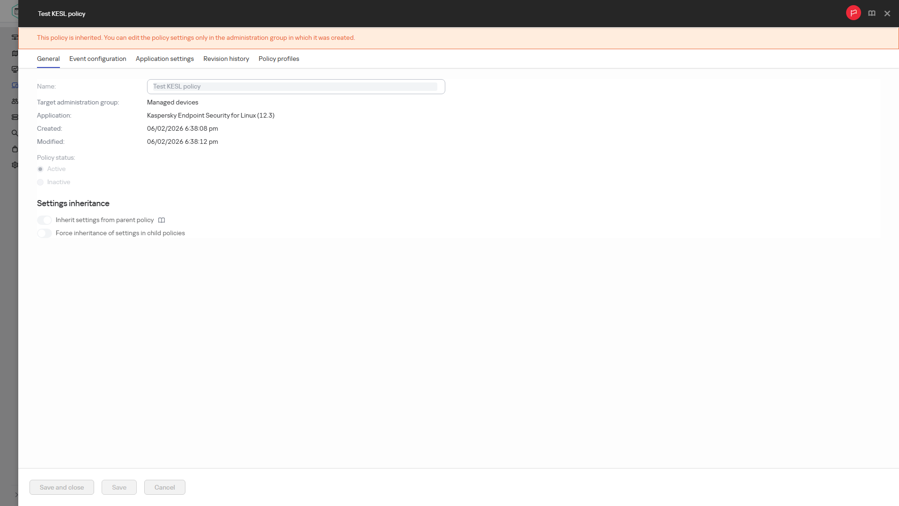Click the Modified date 6:38:12 pm
The width and height of the screenshot is (899, 506).
183,141
